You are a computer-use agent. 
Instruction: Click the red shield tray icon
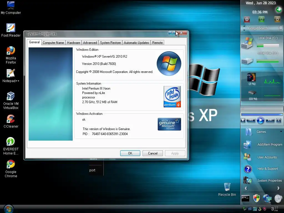[x=265, y=209]
